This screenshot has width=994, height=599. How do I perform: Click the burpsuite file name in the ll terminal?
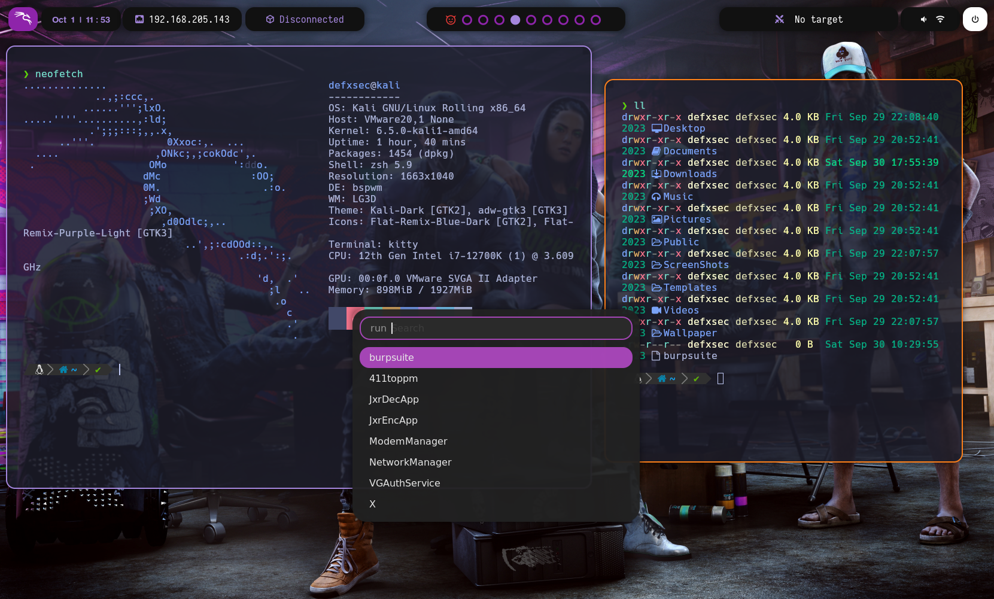coord(690,355)
